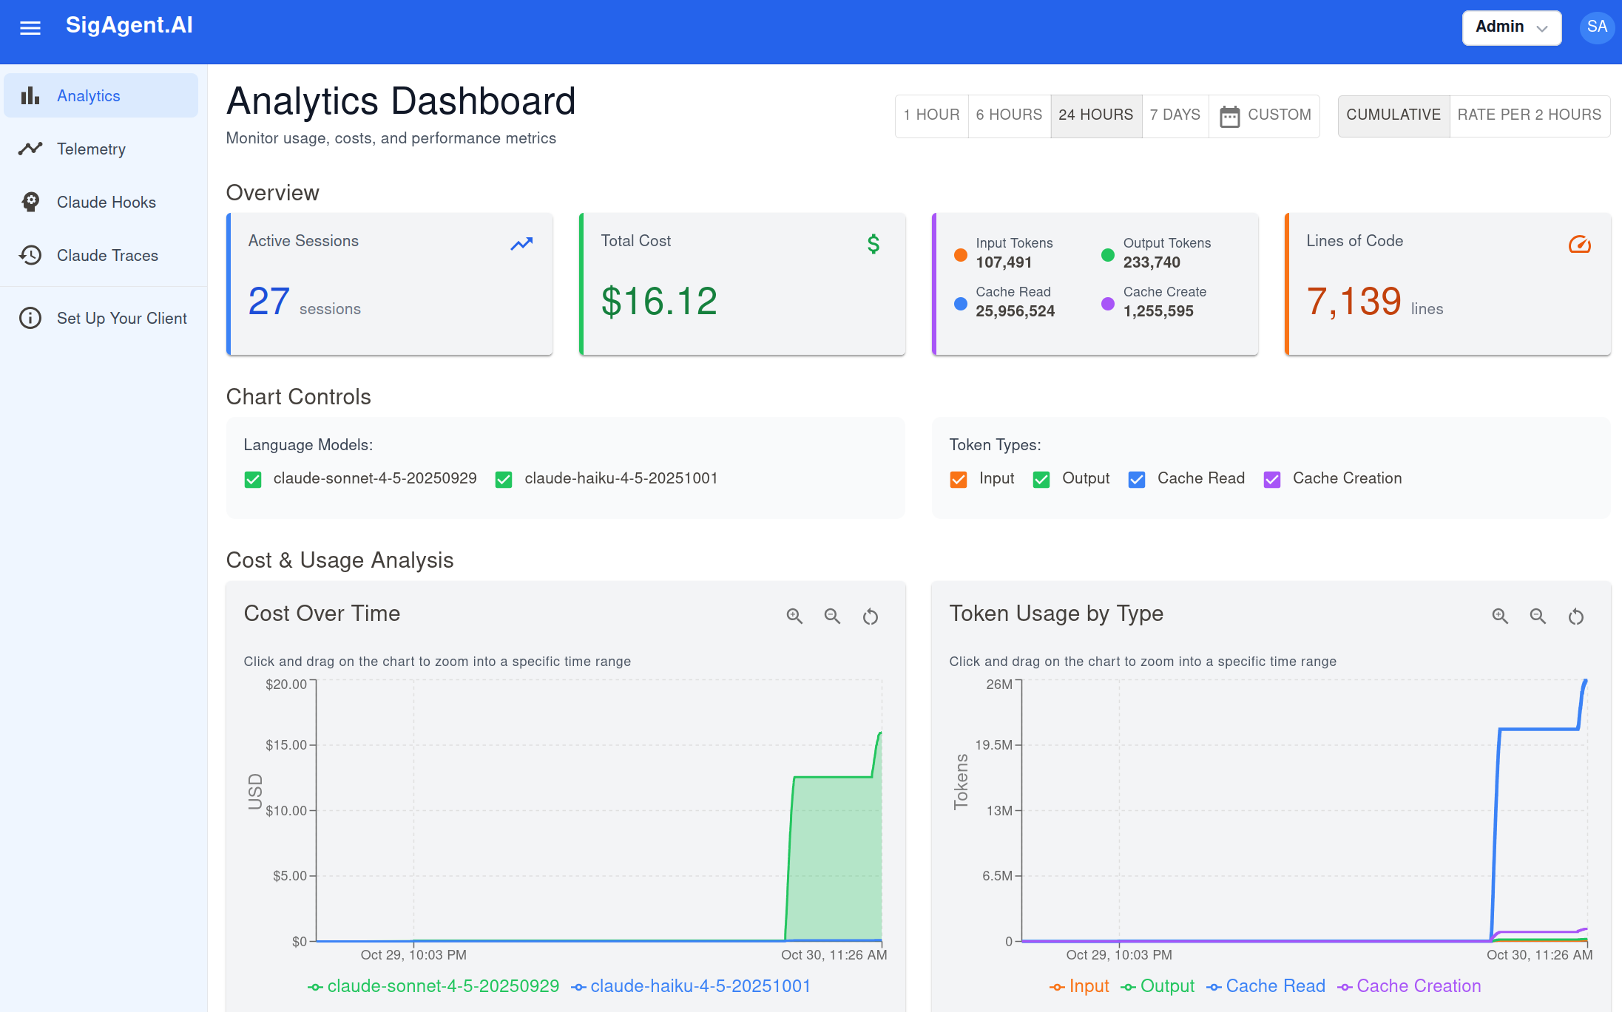Click the SA avatar in the top bar

coord(1597,27)
